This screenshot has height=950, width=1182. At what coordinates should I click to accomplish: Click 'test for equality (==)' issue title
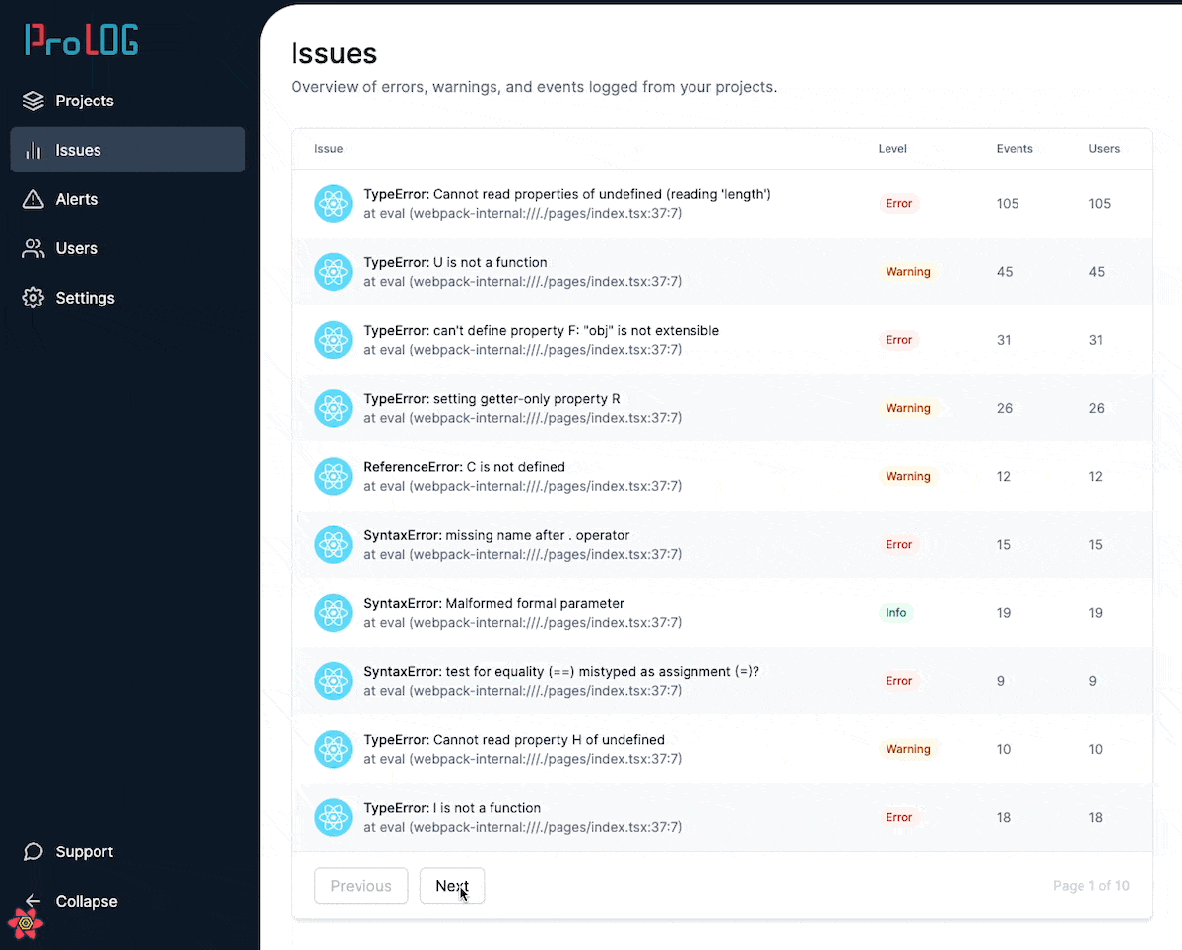pyautogui.click(x=561, y=672)
